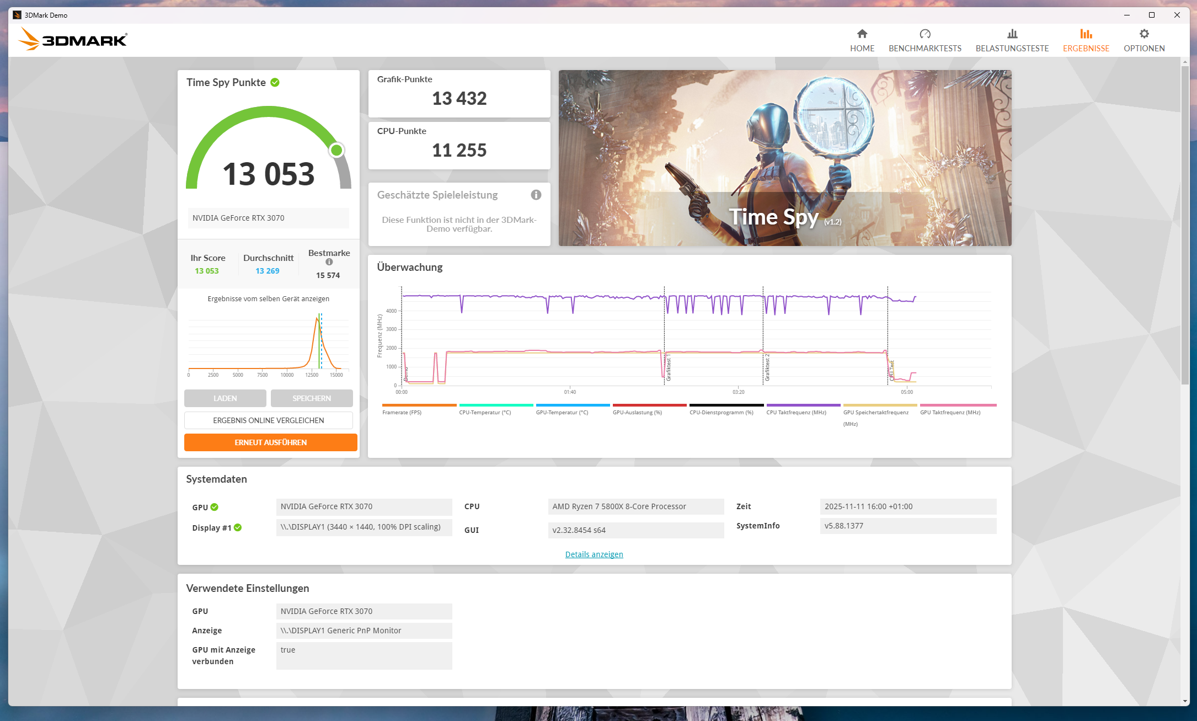Open the Home section icon

pos(862,34)
